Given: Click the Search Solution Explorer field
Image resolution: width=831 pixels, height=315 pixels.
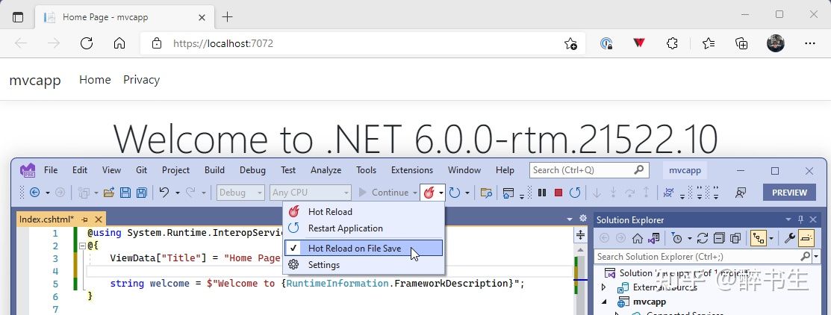Looking at the screenshot, I should tap(697, 256).
